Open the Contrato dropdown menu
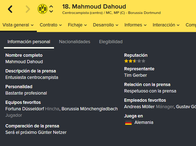The width and height of the screenshot is (196, 146). coord(51,25)
